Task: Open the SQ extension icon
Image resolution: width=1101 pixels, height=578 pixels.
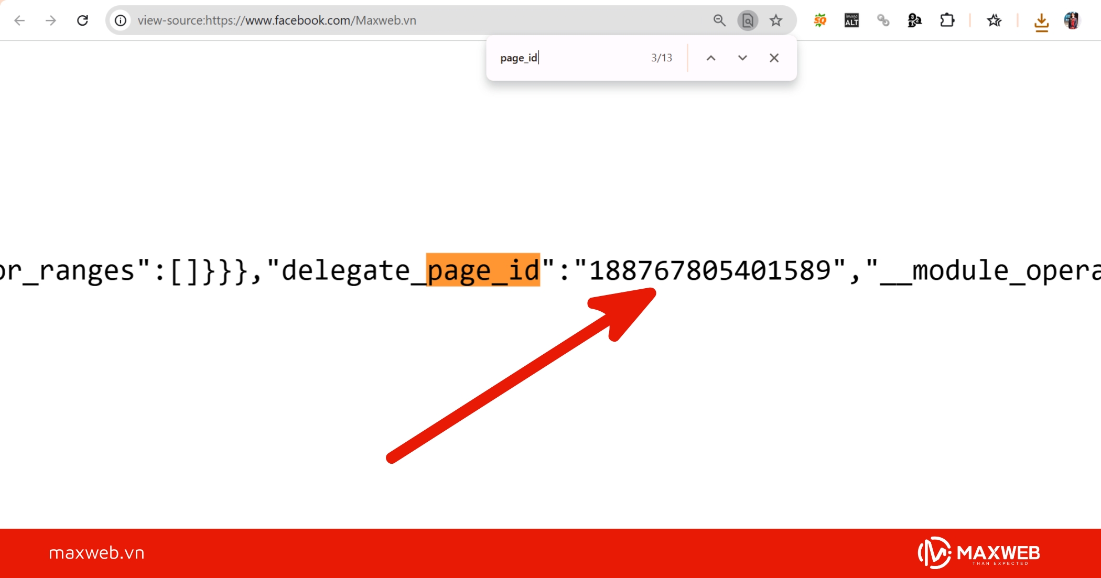Action: click(820, 20)
